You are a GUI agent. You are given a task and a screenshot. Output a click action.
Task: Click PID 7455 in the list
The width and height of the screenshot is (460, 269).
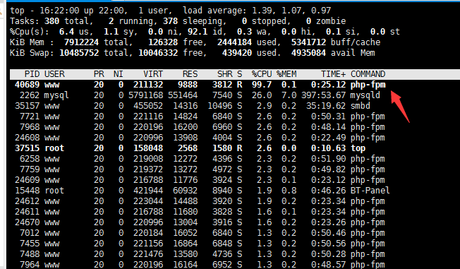tap(30, 243)
